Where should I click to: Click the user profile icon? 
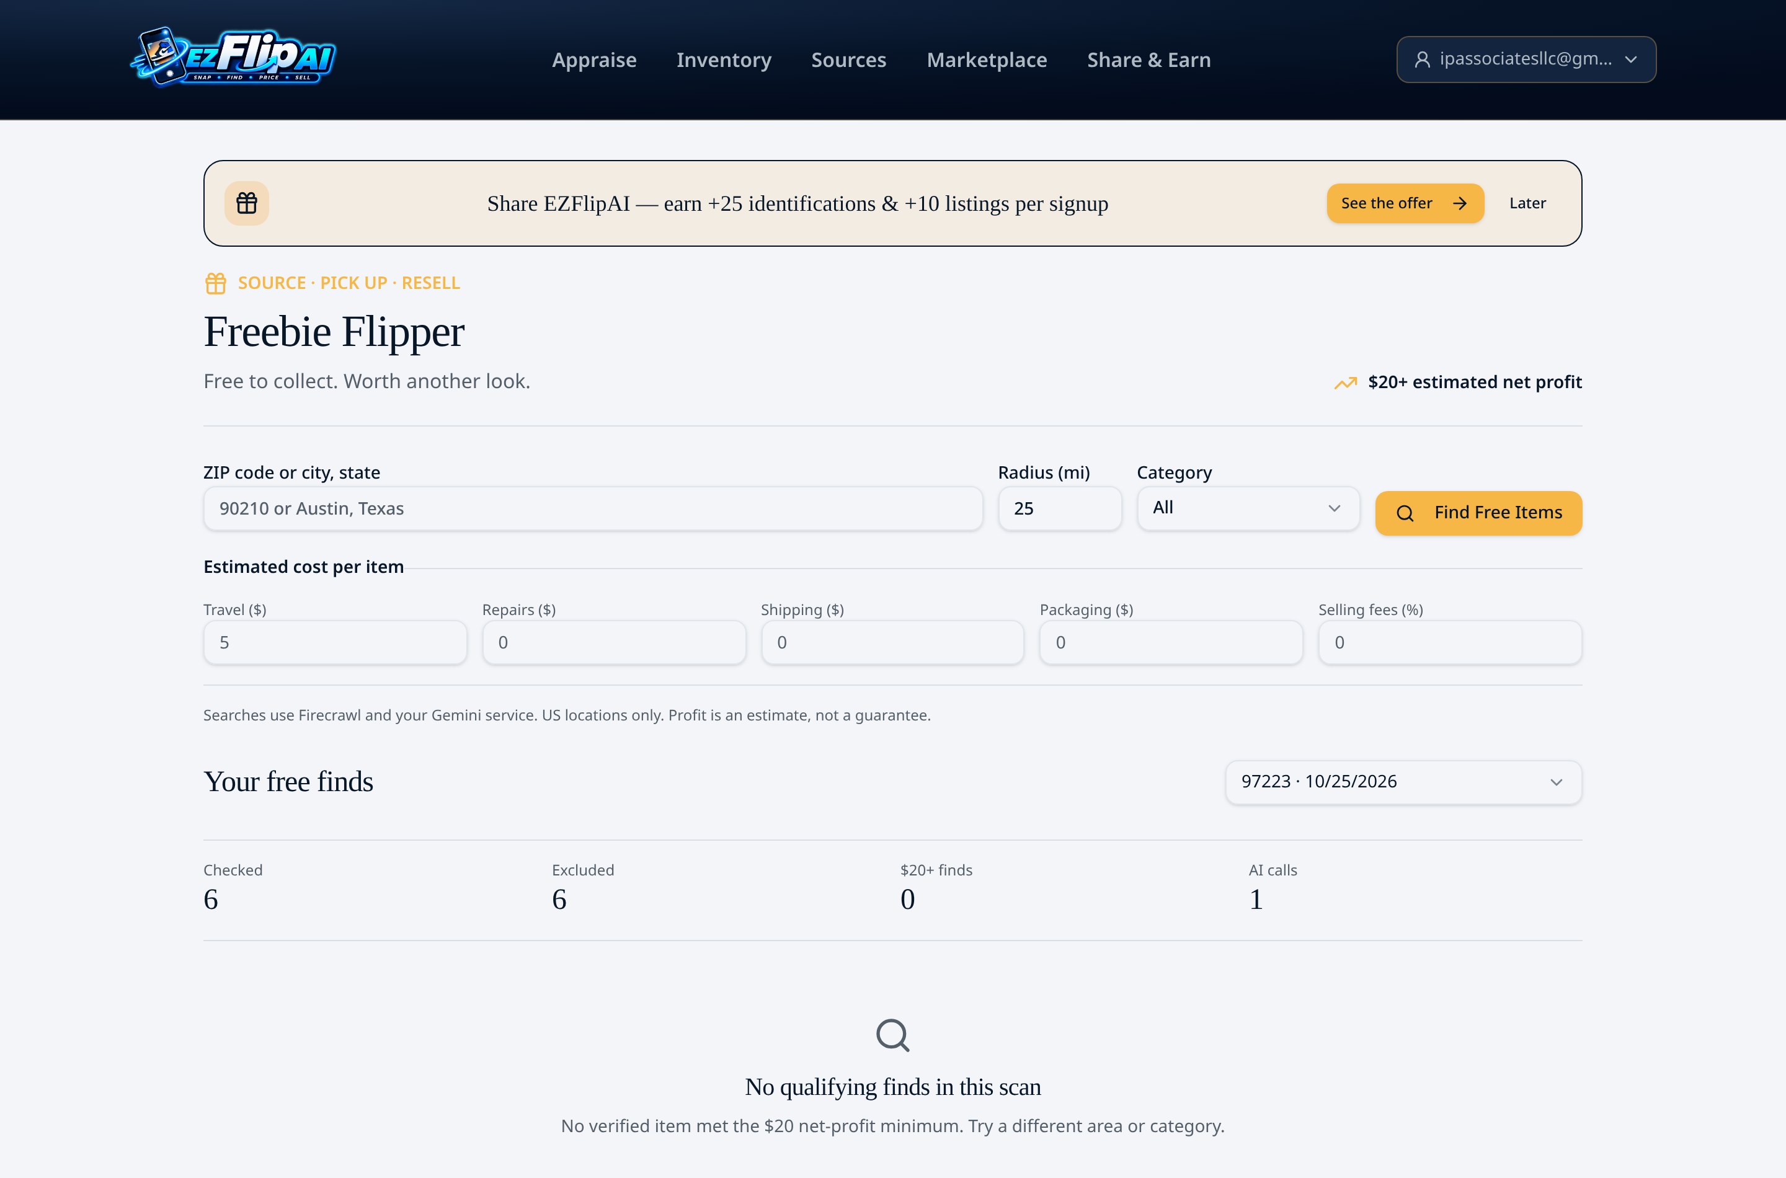click(1421, 60)
